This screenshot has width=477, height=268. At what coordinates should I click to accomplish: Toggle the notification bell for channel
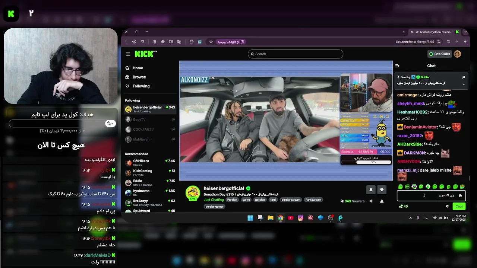(x=371, y=190)
